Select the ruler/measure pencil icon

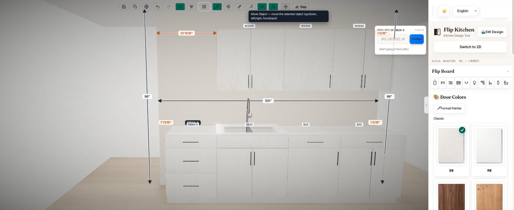coord(240,7)
